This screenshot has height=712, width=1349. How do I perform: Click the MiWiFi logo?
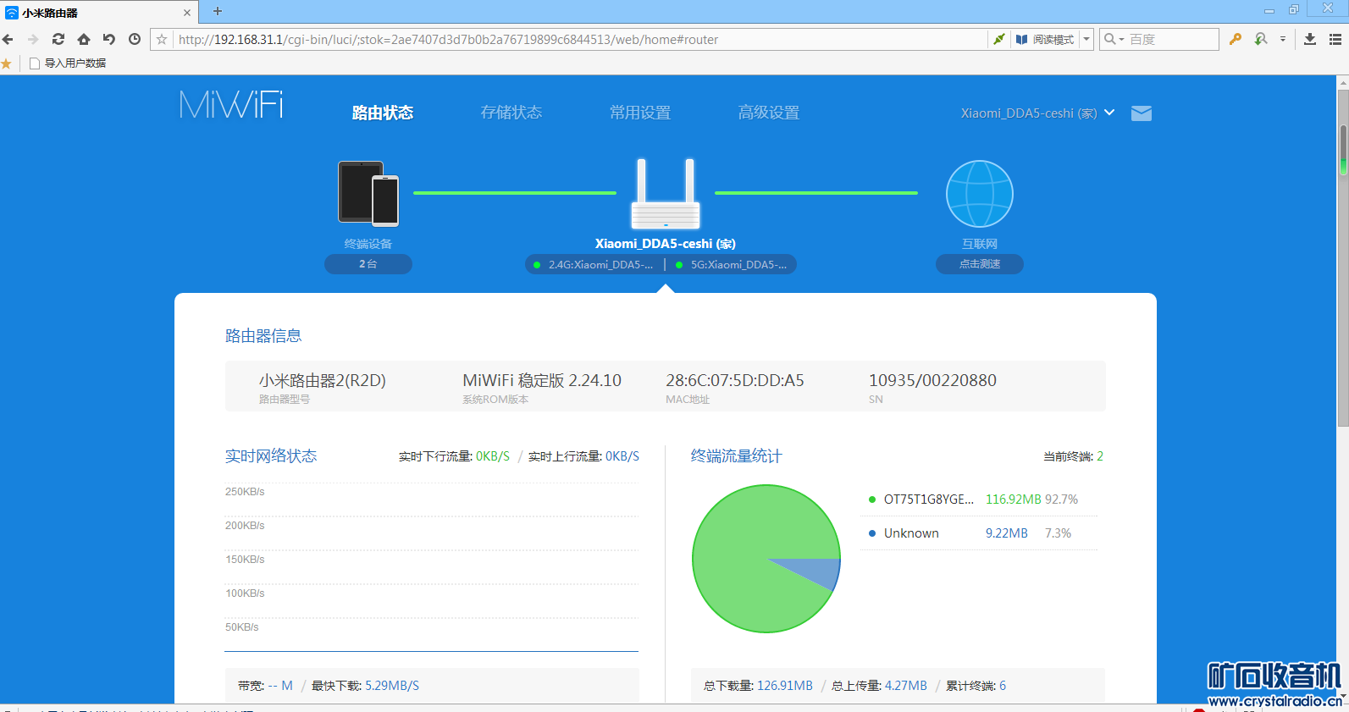coord(231,105)
